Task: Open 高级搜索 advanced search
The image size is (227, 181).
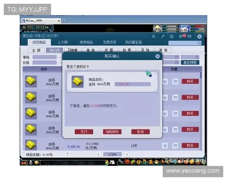Action: [x=190, y=63]
